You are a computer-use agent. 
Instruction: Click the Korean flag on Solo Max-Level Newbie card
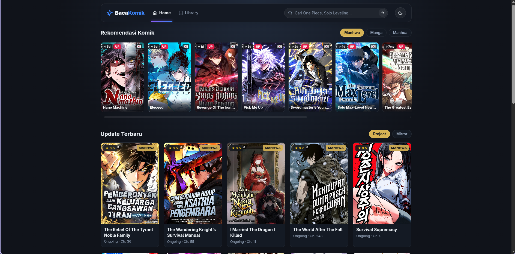373,47
